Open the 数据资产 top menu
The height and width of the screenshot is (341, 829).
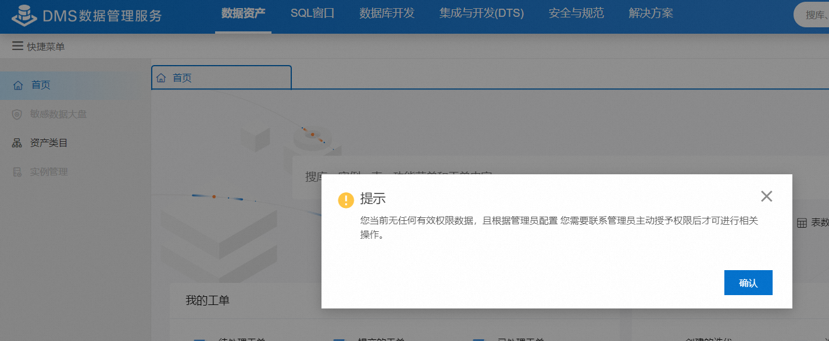(x=243, y=13)
